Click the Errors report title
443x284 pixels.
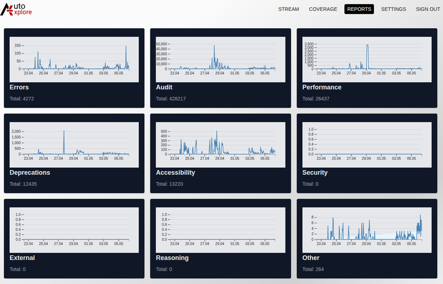point(19,88)
